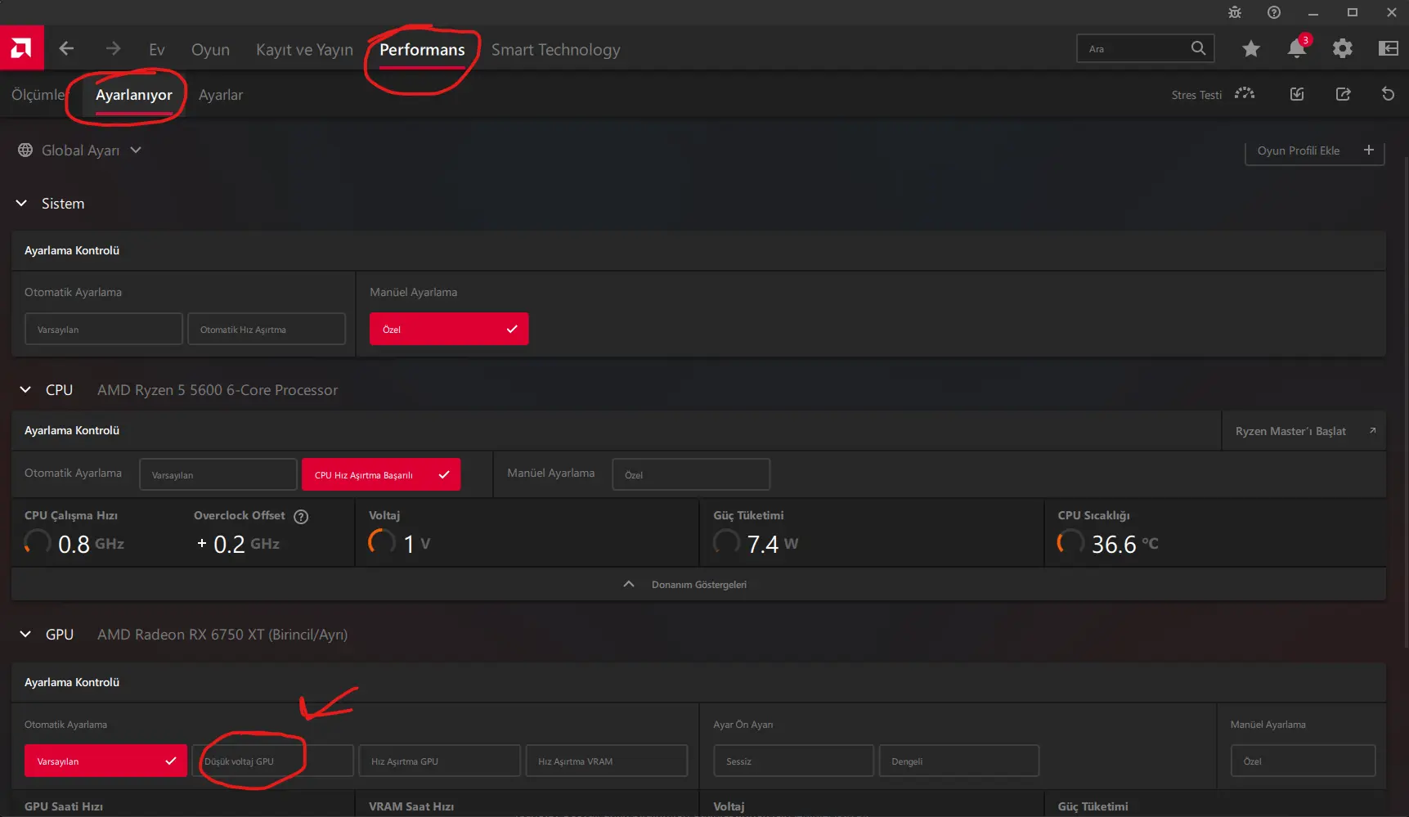
Task: Select Hız Aşırtma GPU option
Action: coord(440,761)
